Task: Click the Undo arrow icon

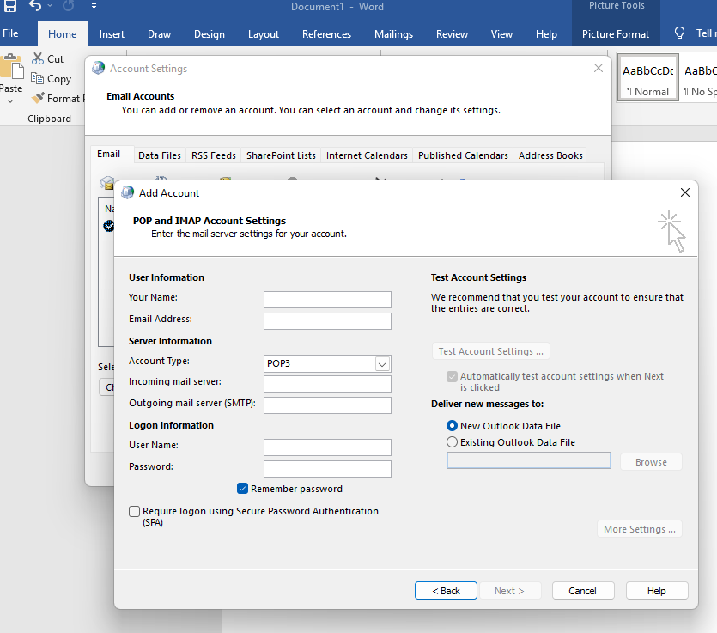Action: 35,5
